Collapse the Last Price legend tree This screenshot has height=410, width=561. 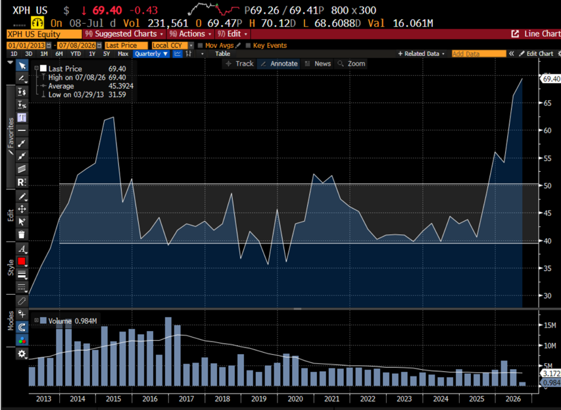coord(36,68)
